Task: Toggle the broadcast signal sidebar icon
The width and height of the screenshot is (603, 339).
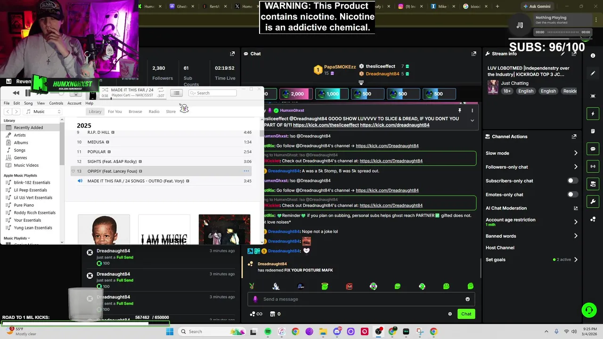Action: (593, 166)
